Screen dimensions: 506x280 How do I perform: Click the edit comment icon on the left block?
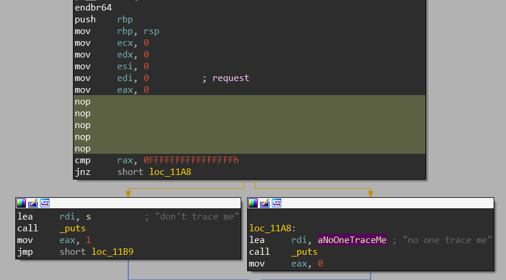coord(33,203)
